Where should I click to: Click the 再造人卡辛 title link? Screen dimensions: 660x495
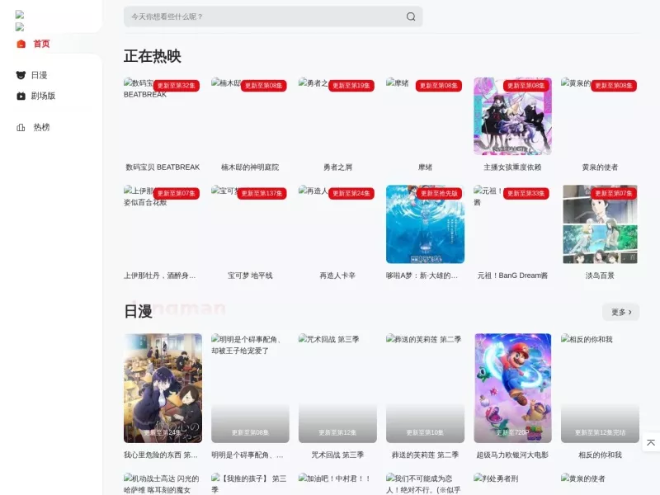337,276
